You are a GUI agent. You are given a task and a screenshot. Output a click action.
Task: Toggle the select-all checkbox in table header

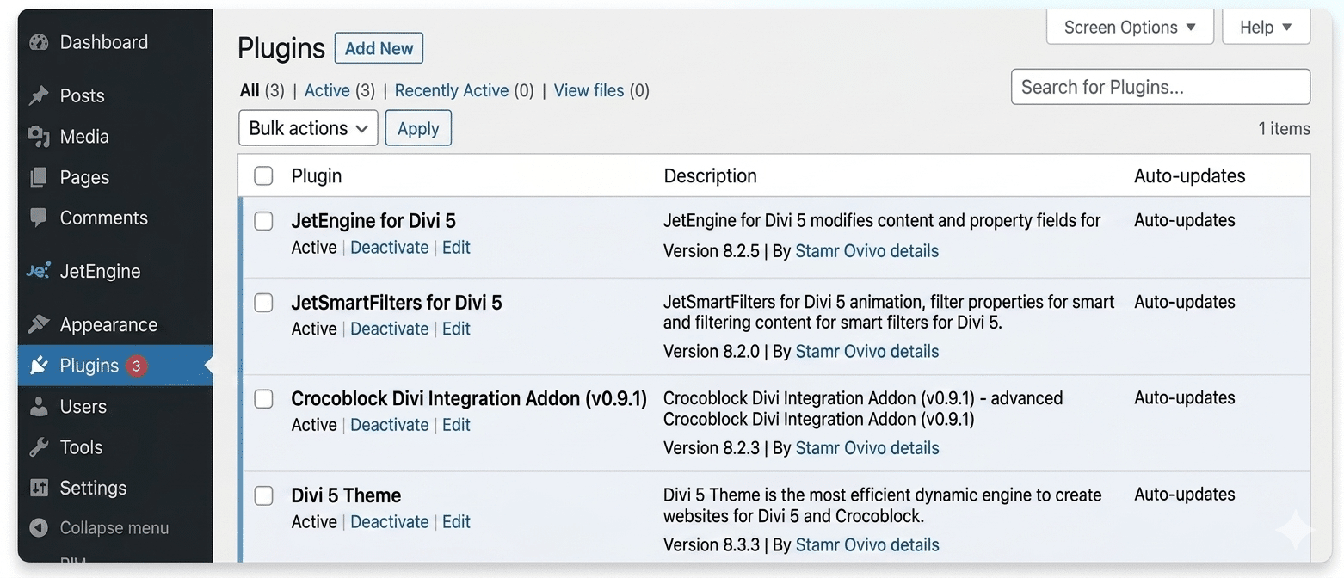(263, 175)
